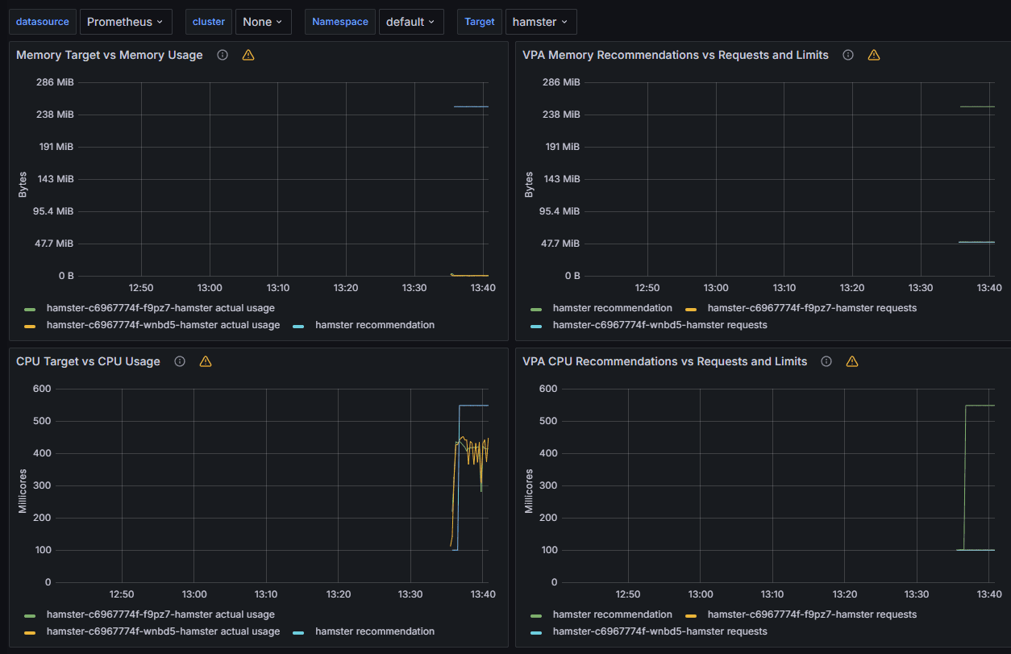The width and height of the screenshot is (1011, 654).
Task: Toggle hamster recommendation series in Memory Target legend
Action: [x=374, y=325]
